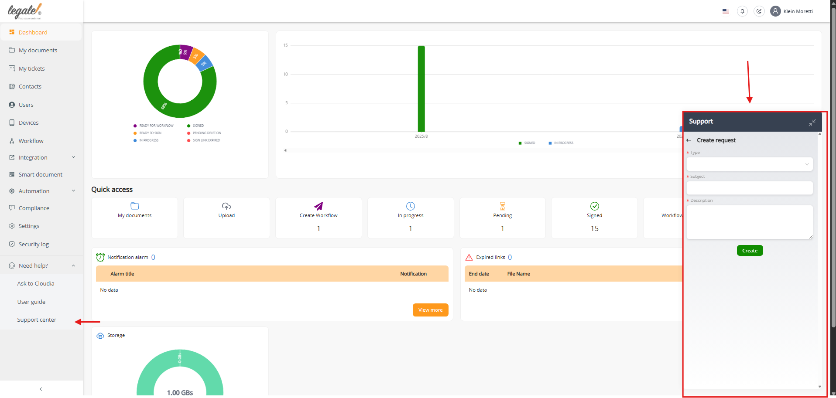Submit with the Create button

pos(750,251)
